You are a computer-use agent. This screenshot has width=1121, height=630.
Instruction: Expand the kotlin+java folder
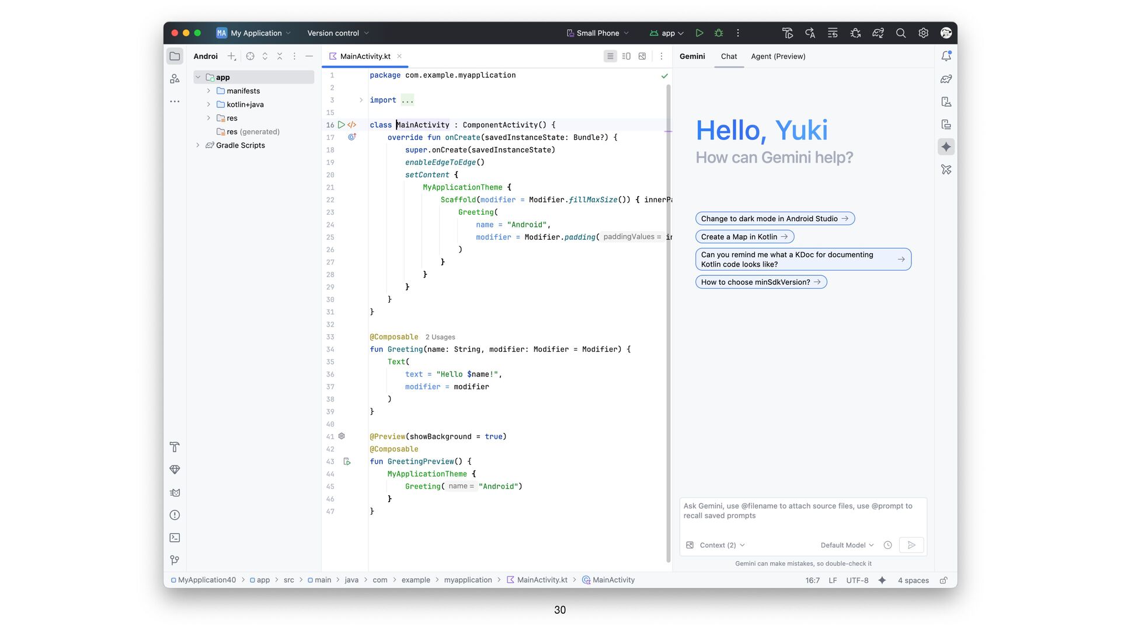[208, 104]
